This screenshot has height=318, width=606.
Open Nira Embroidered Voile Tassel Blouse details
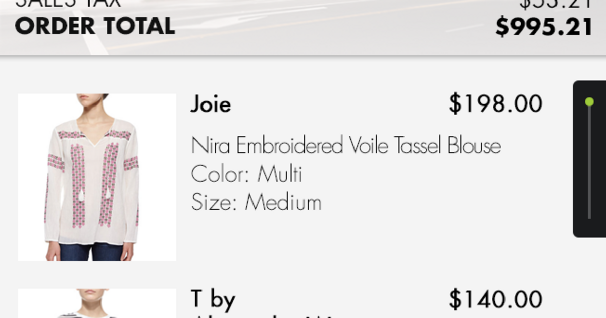tap(346, 146)
